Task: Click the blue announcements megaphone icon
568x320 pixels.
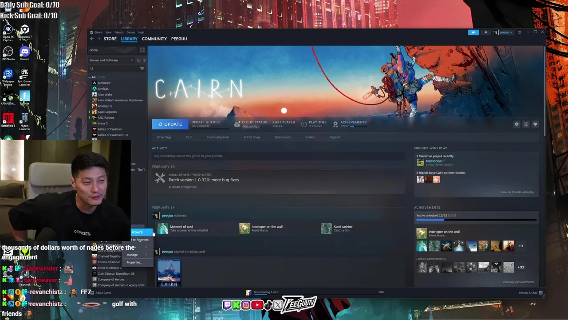Action: (473, 32)
